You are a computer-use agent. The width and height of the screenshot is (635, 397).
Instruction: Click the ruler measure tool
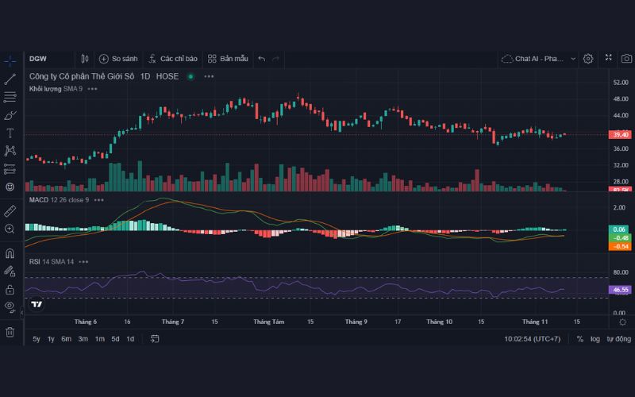(x=10, y=211)
